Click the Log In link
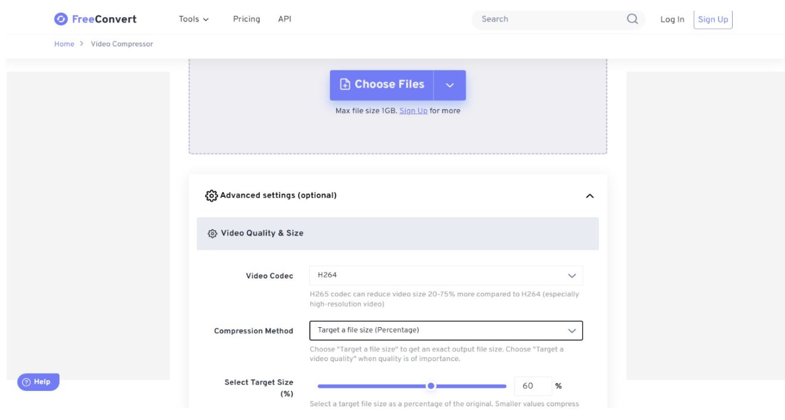Screen dimensions: 785x420 coord(672,19)
